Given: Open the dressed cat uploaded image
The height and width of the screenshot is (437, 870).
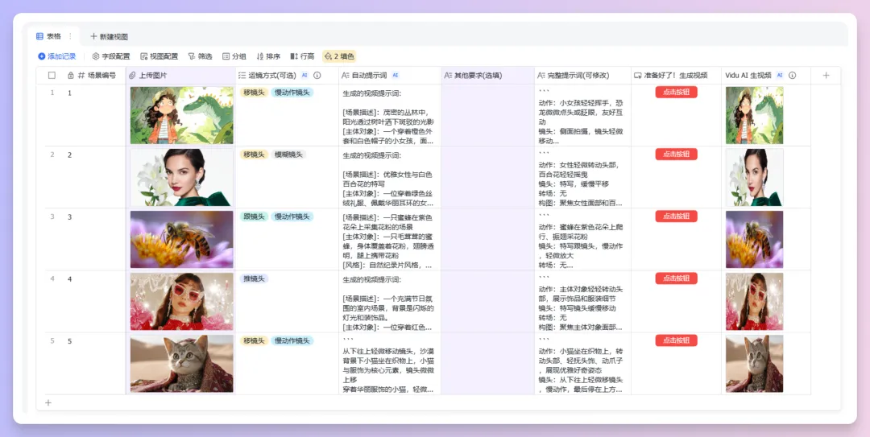Looking at the screenshot, I should click(x=182, y=364).
